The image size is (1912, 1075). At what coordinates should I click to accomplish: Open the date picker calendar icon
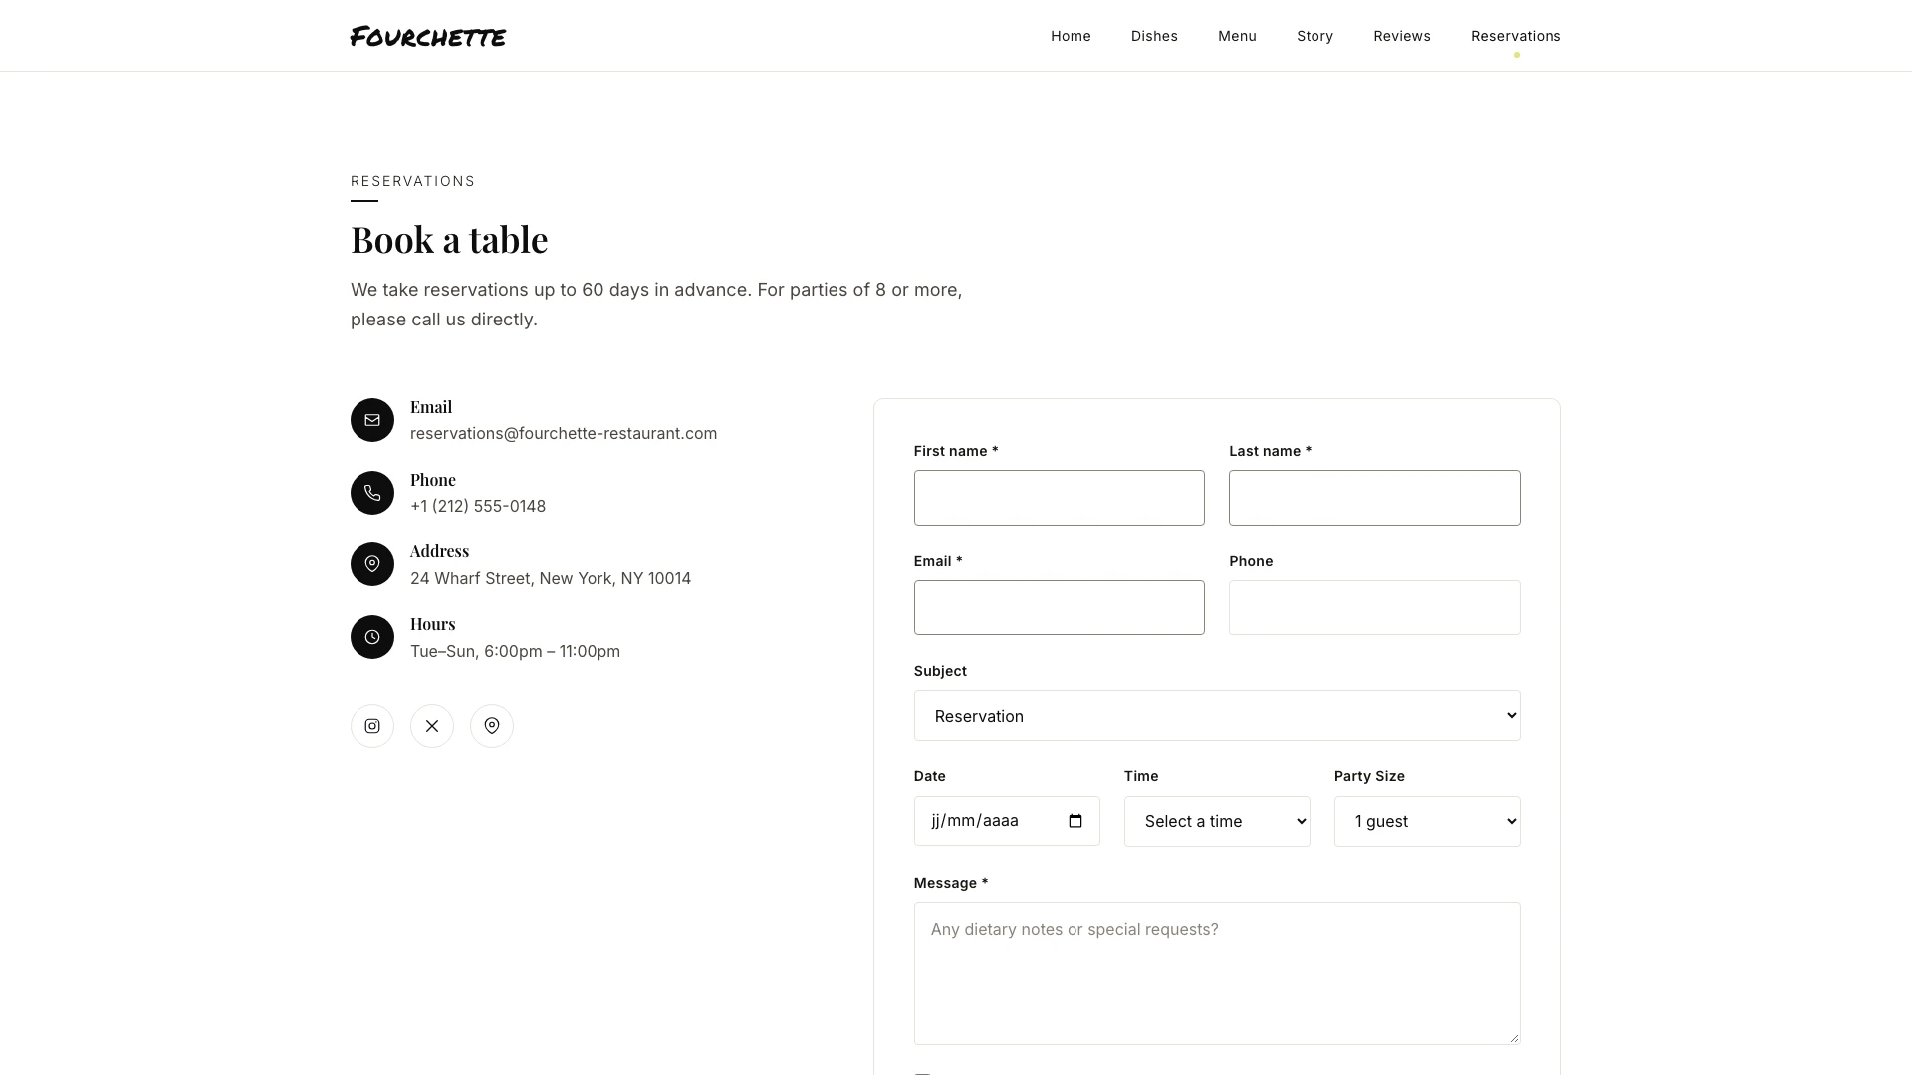click(1075, 821)
